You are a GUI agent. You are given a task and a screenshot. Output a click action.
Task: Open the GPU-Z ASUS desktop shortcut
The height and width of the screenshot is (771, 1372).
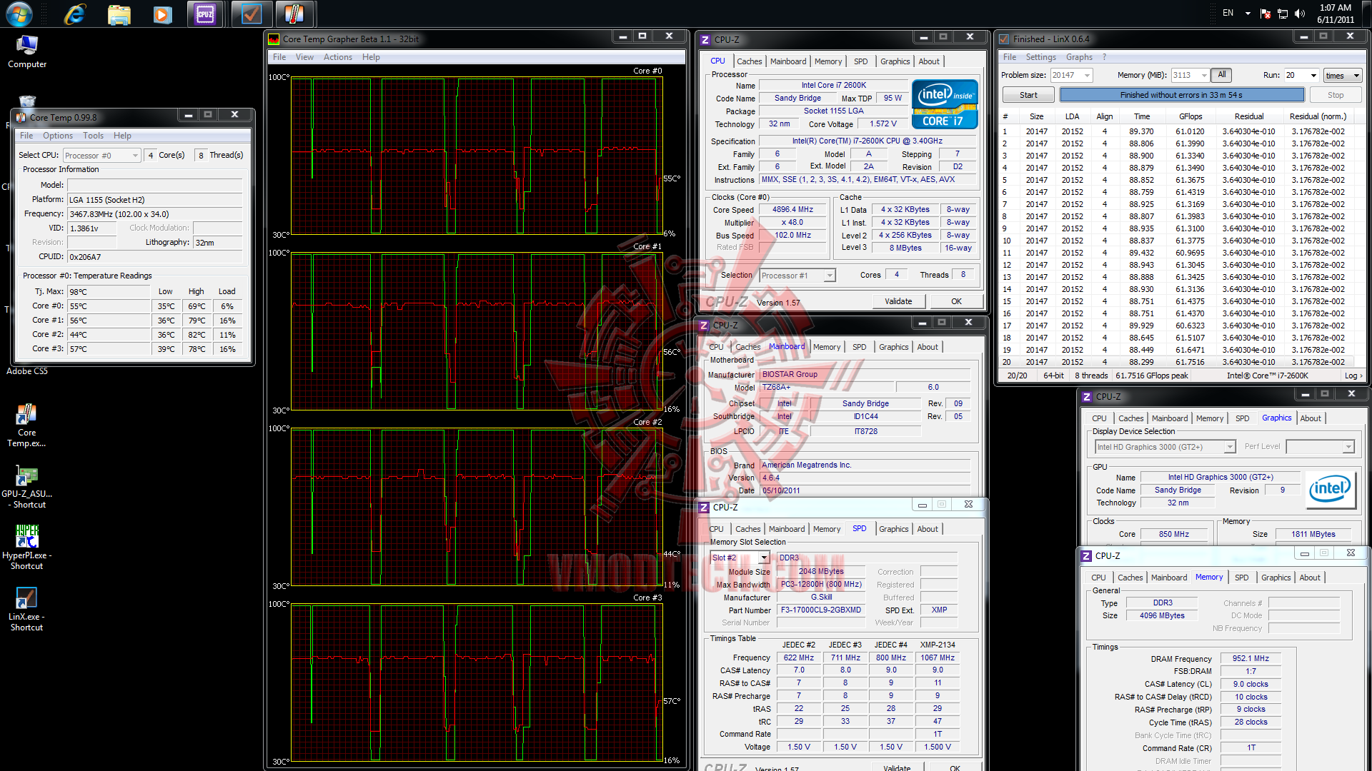pos(26,476)
